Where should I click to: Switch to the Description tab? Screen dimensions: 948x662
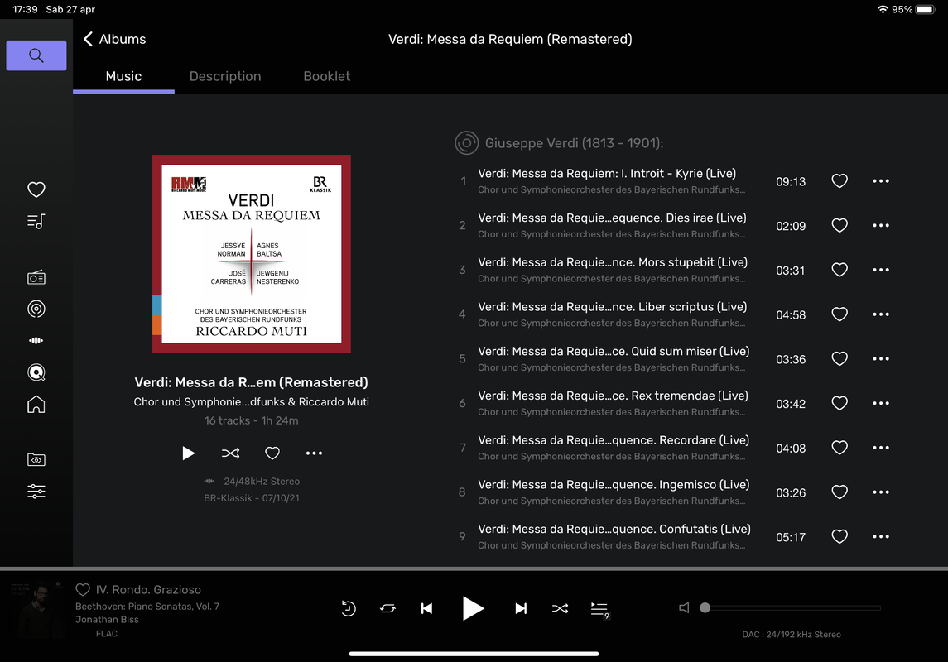pos(225,77)
